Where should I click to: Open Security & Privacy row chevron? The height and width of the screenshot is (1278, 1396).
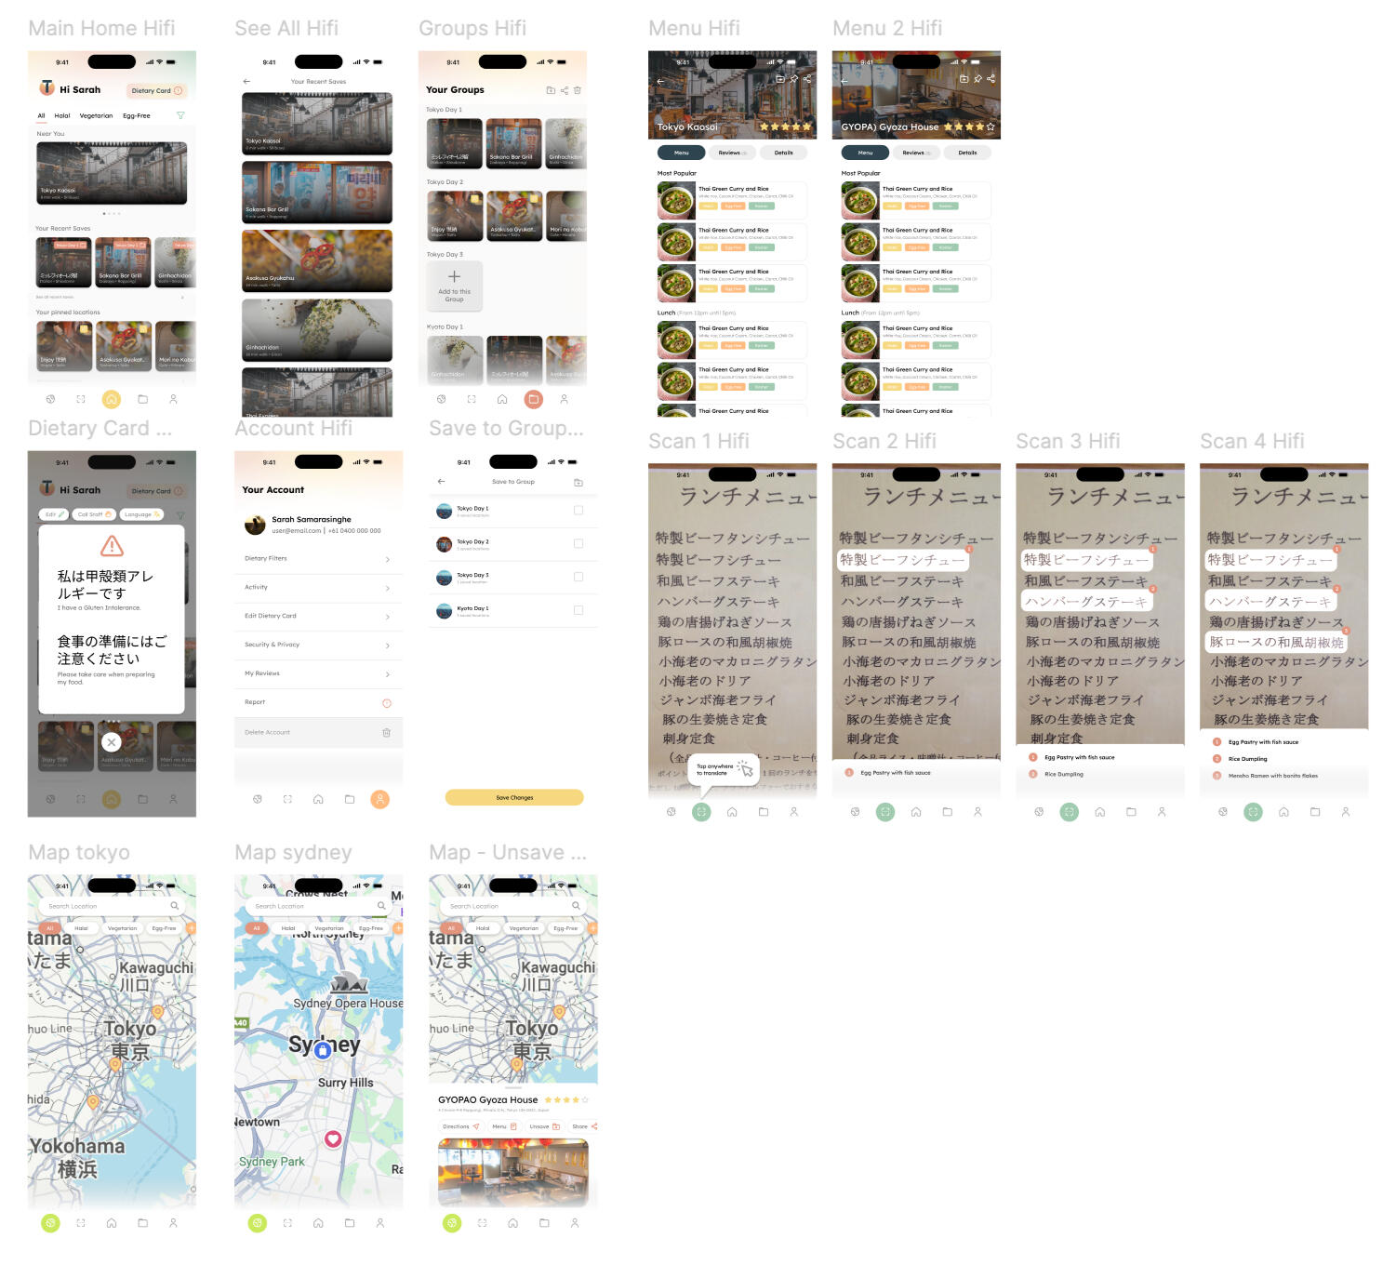click(387, 646)
